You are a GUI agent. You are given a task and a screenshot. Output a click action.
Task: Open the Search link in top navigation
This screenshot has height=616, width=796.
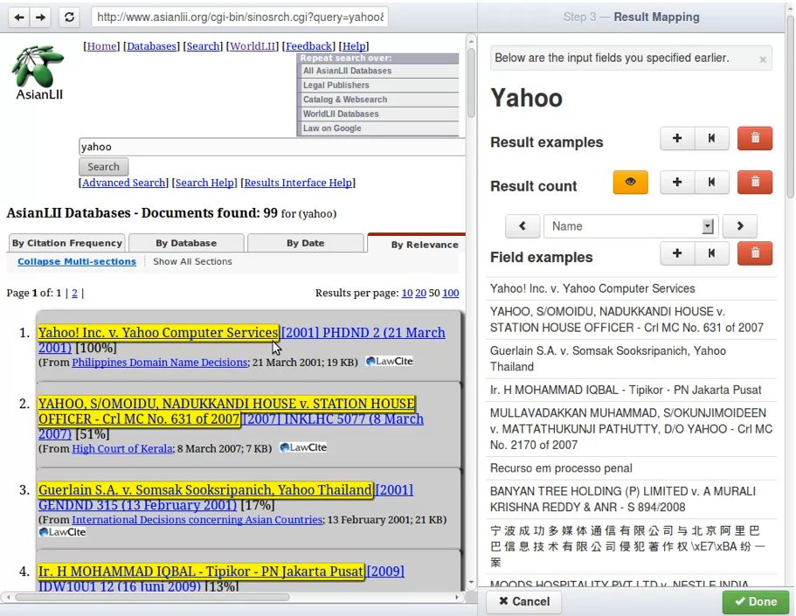pos(203,46)
